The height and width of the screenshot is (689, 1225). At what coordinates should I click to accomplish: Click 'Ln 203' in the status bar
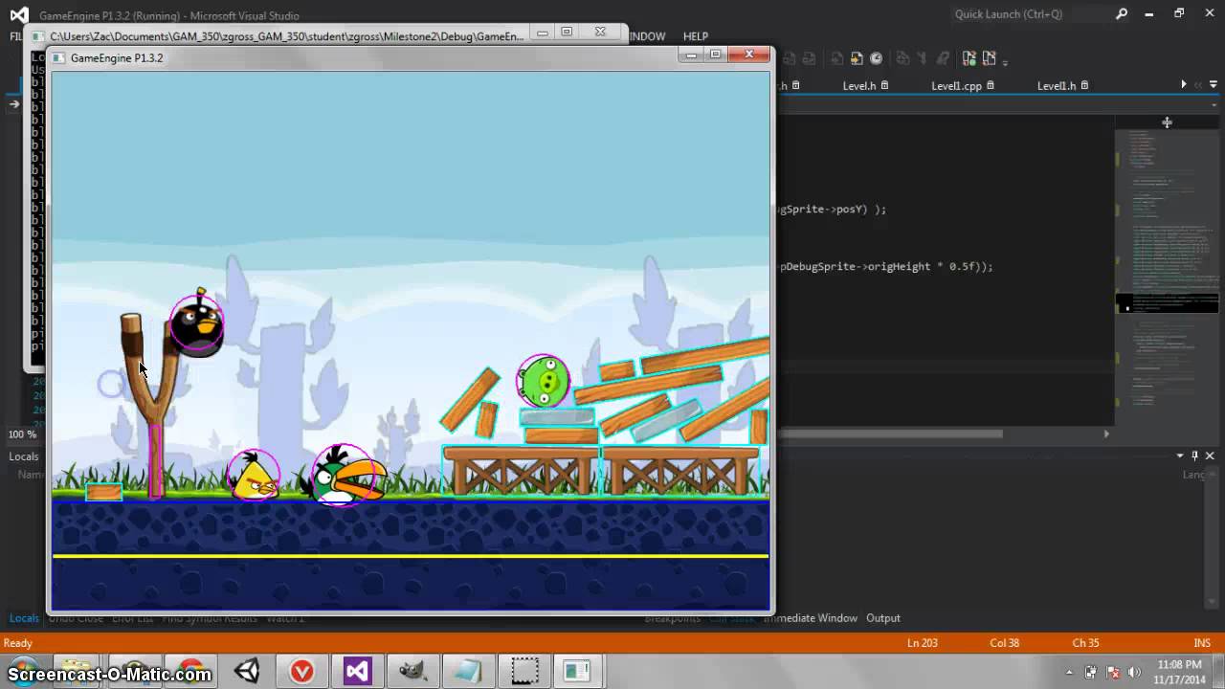tap(923, 643)
